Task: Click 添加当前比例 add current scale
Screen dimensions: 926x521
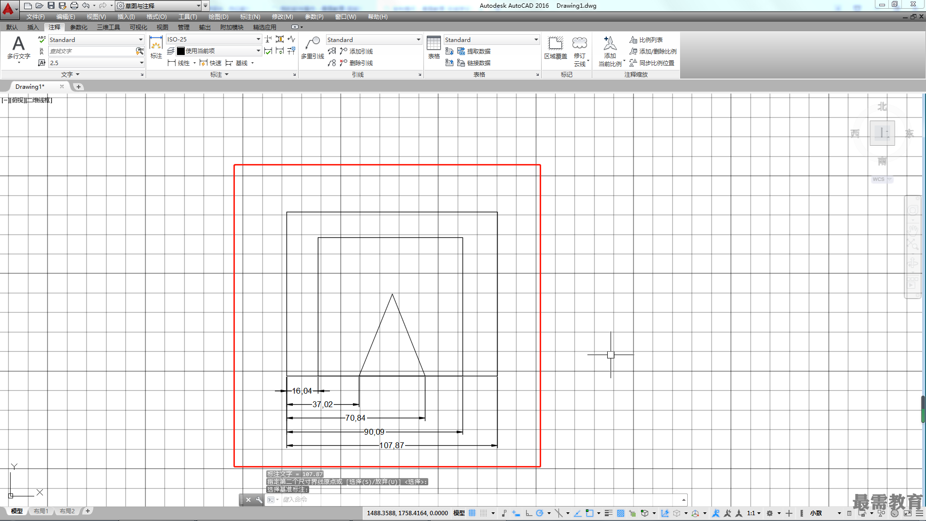Action: (x=610, y=51)
